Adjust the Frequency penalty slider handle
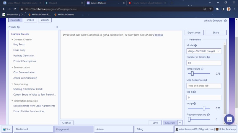Image resolution: width=238 pixels, height=133 pixels. click(x=189, y=119)
